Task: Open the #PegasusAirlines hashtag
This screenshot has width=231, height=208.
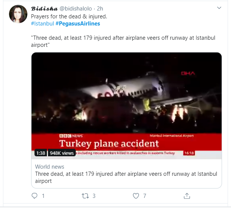Action: pyautogui.click(x=78, y=24)
